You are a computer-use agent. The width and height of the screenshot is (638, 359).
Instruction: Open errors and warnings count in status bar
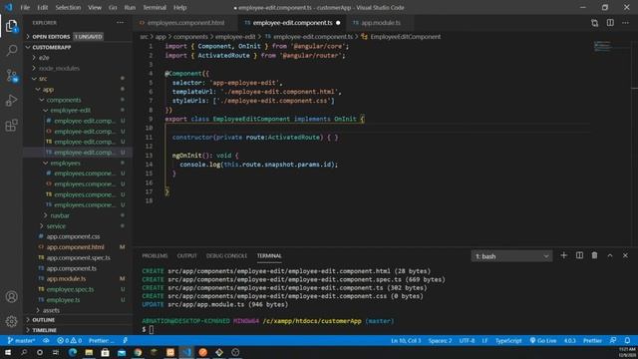point(69,341)
